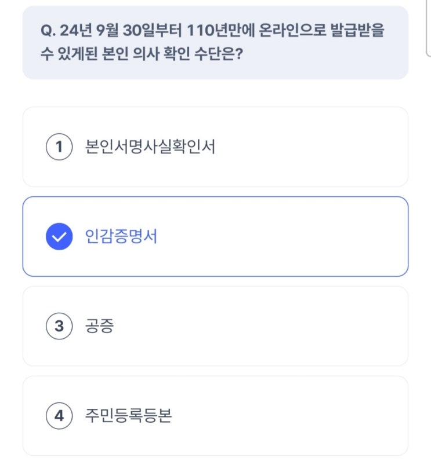Choose the 공증 answer text
This screenshot has height=472, width=431.
(99, 327)
